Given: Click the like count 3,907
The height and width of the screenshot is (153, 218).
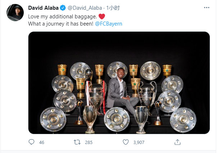Looking at the screenshot, I should (x=138, y=142).
